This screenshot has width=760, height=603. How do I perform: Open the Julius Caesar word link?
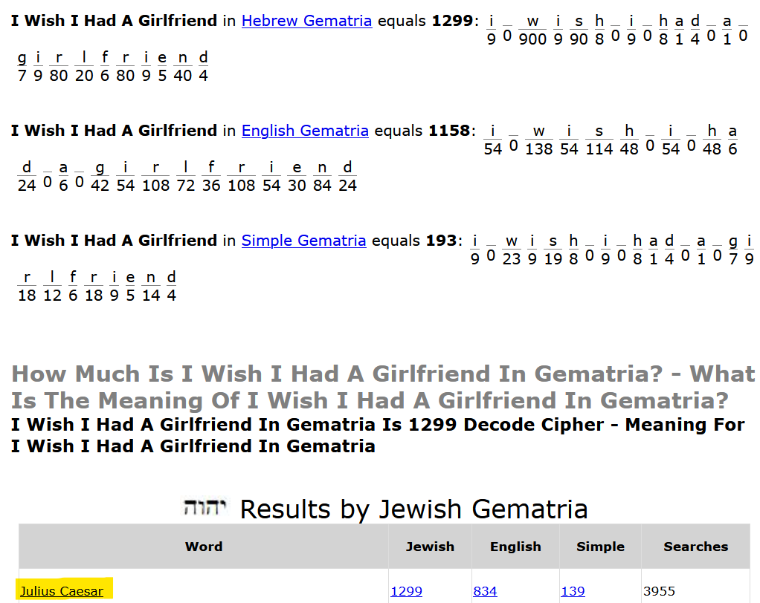pyautogui.click(x=62, y=591)
